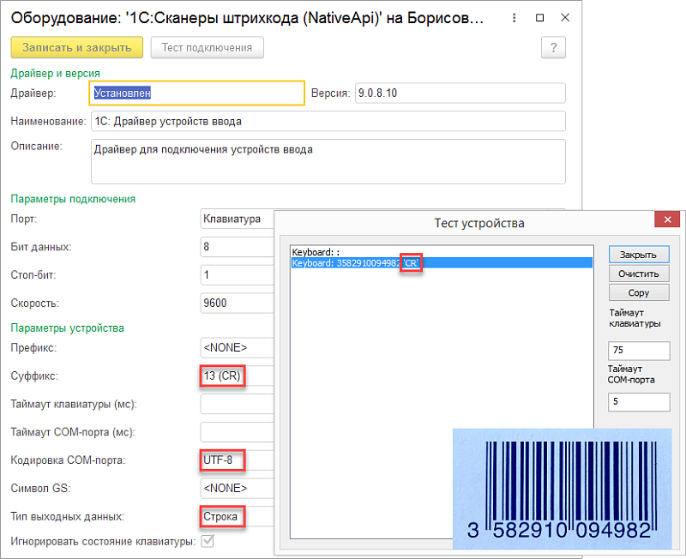Image resolution: width=686 pixels, height=559 pixels.
Task: Close the Оборудование window
Action: click(565, 17)
